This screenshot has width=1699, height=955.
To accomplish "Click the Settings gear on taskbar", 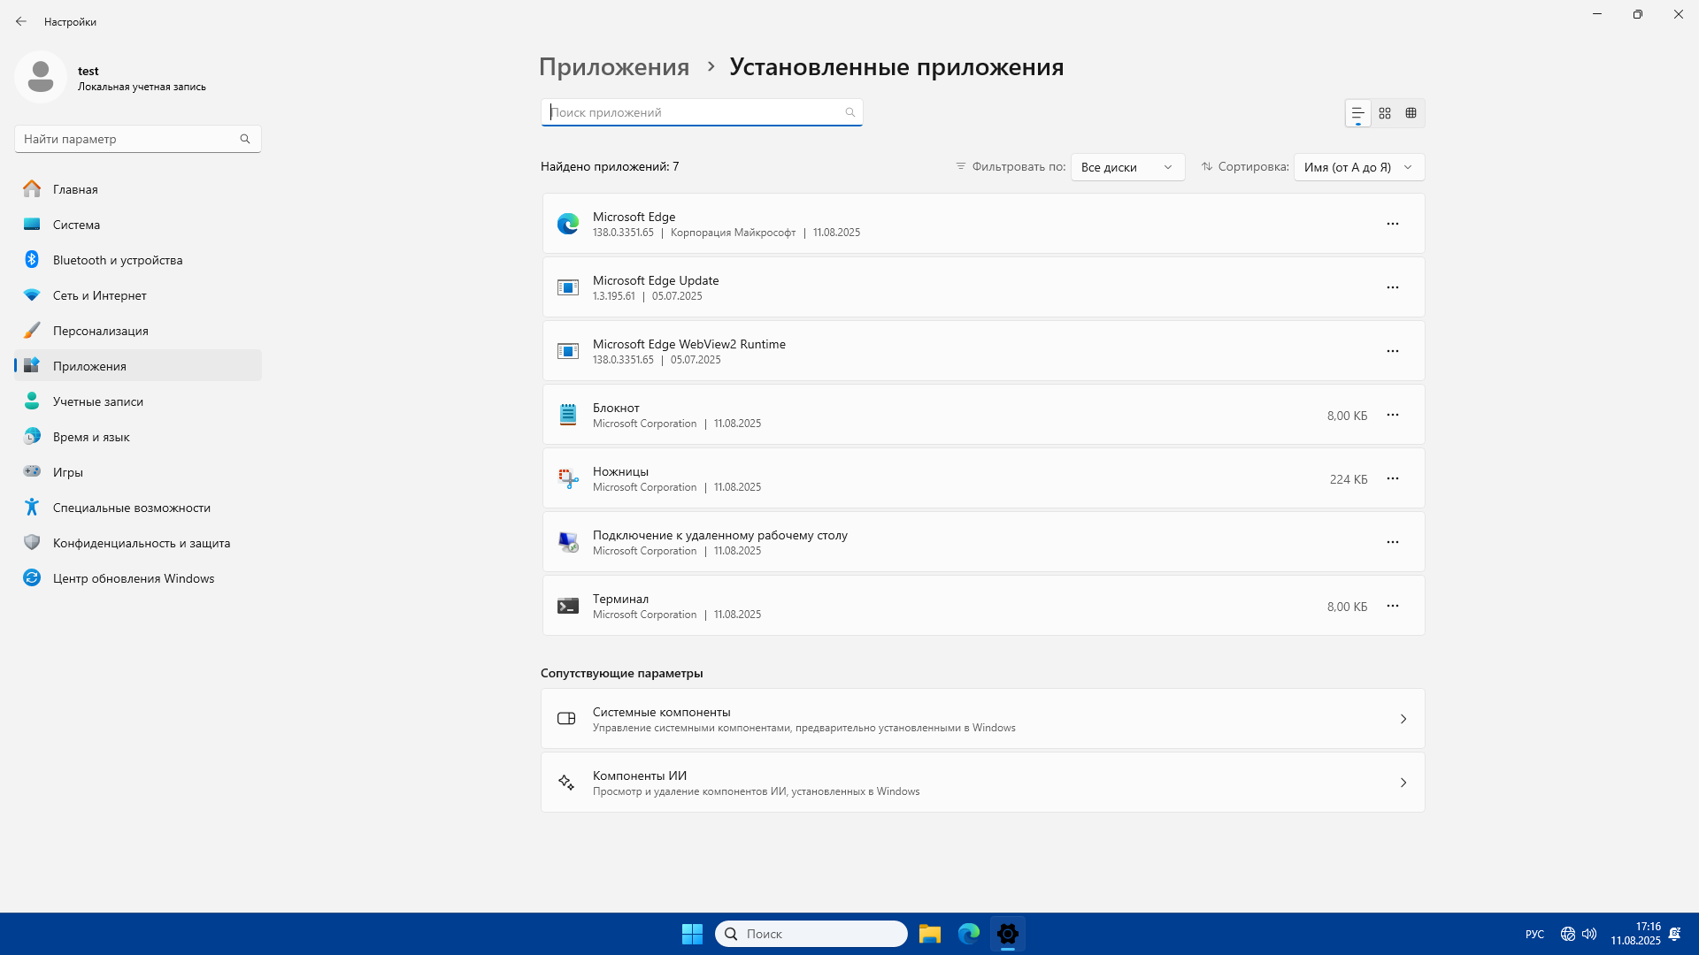I will (x=1008, y=934).
